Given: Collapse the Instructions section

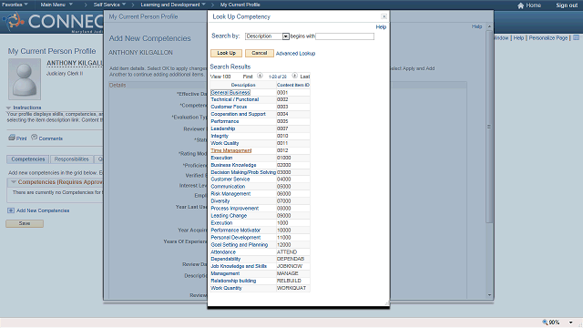Looking at the screenshot, I should click(8, 108).
